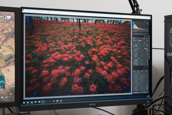The width and height of the screenshot is (172, 115).
Task: Open Steam from the taskbar
Action: tap(54, 101)
